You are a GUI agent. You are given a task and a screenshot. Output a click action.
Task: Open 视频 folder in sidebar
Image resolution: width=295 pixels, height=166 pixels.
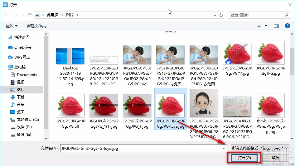17,82
